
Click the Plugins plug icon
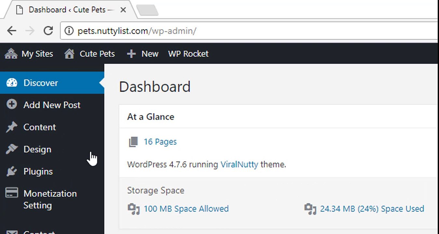12,171
